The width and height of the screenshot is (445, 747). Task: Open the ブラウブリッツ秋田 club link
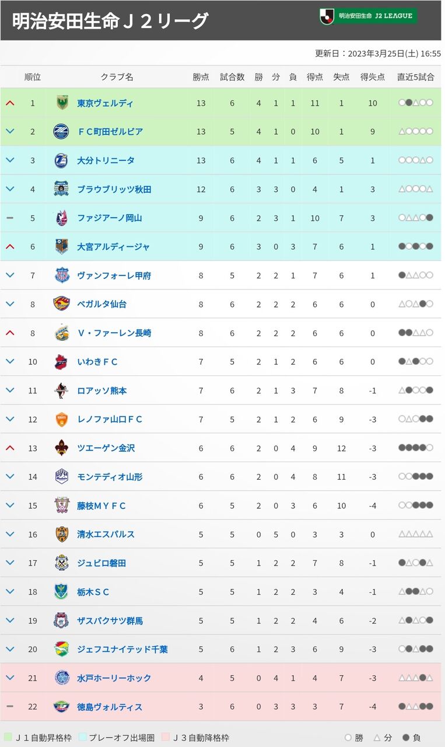(114, 189)
